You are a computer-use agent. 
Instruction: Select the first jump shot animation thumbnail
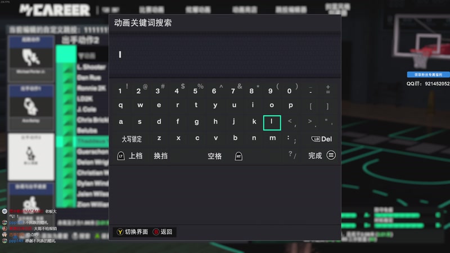click(31, 59)
